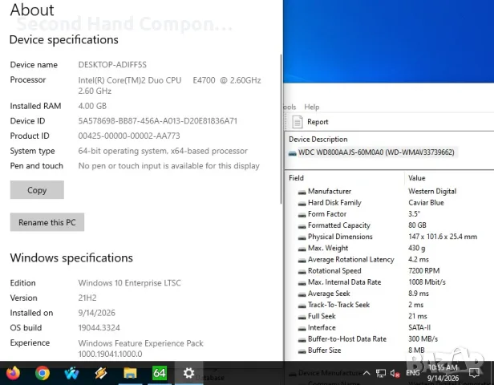The image size is (494, 385).
Task: Click the Average Seek row icon
Action: click(302, 294)
